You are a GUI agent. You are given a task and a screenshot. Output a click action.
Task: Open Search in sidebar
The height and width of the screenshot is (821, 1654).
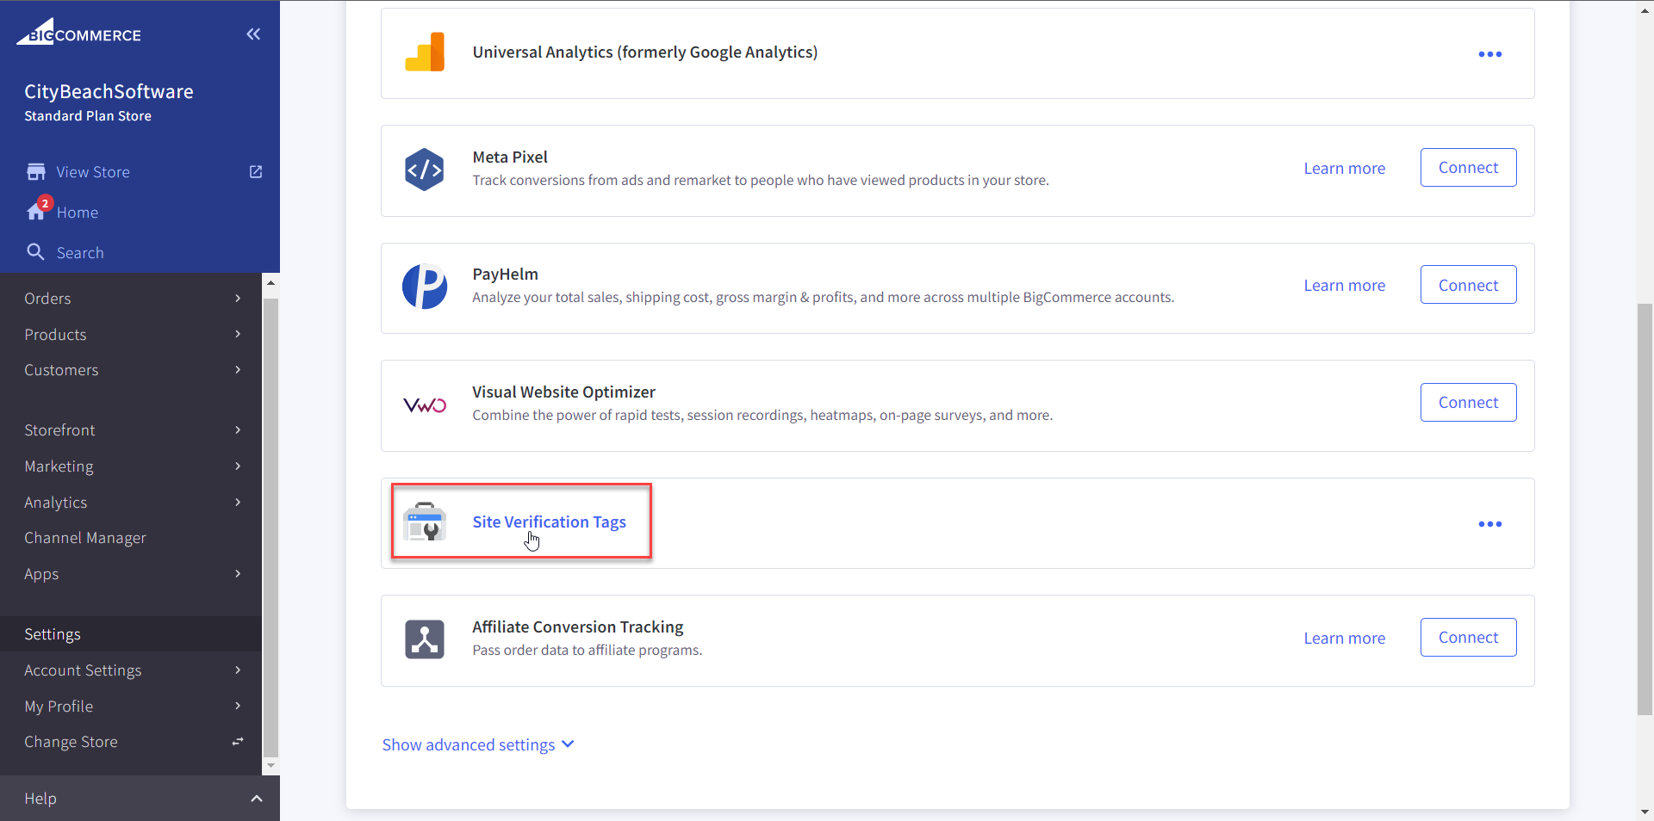click(80, 253)
